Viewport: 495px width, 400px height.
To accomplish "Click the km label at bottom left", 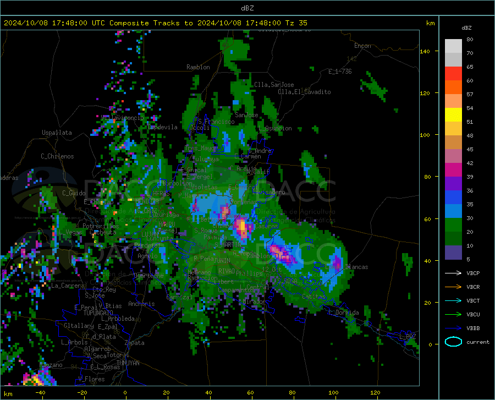I will pyautogui.click(x=8, y=394).
